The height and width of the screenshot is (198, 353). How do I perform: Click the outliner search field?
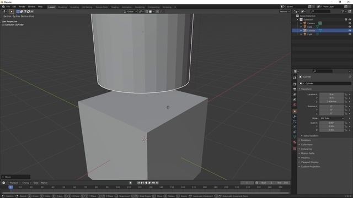click(320, 11)
